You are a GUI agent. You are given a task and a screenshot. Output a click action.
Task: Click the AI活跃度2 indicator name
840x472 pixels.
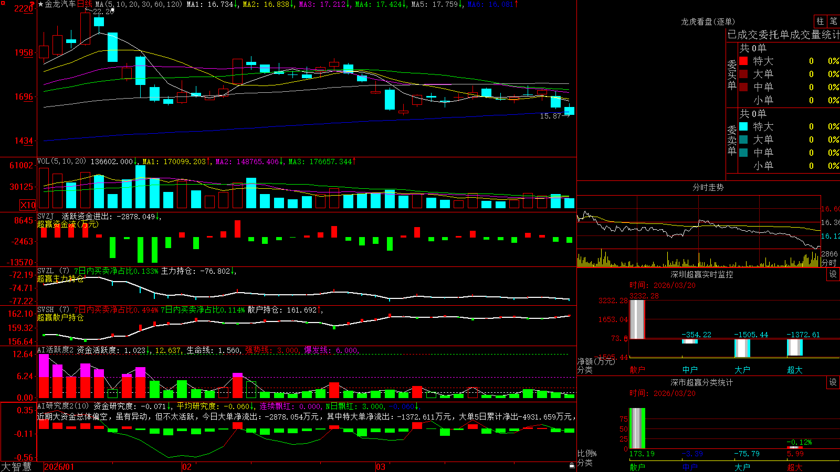(56, 350)
